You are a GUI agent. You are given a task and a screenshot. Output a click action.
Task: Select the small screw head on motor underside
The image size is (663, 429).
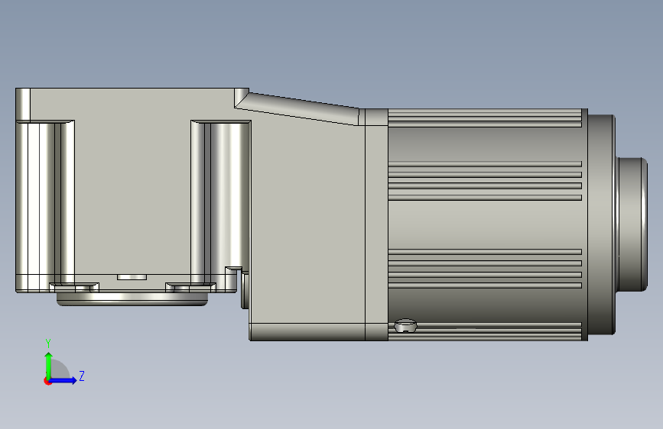pos(405,325)
